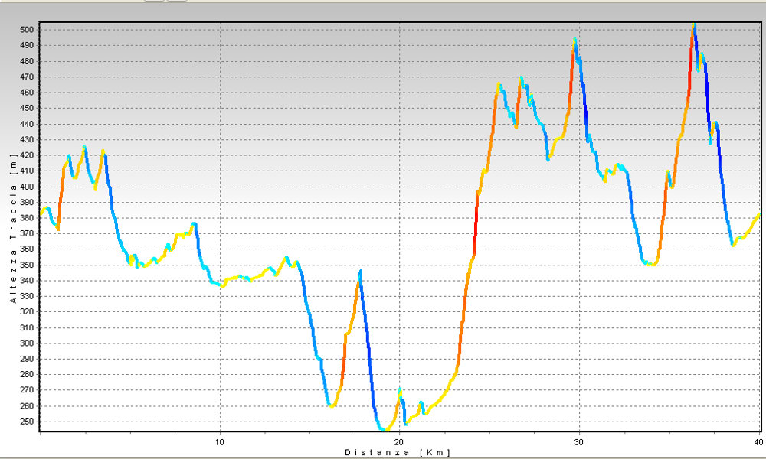Image resolution: width=766 pixels, height=459 pixels.
Task: Select the track peak just before 30 km
Action: point(574,41)
